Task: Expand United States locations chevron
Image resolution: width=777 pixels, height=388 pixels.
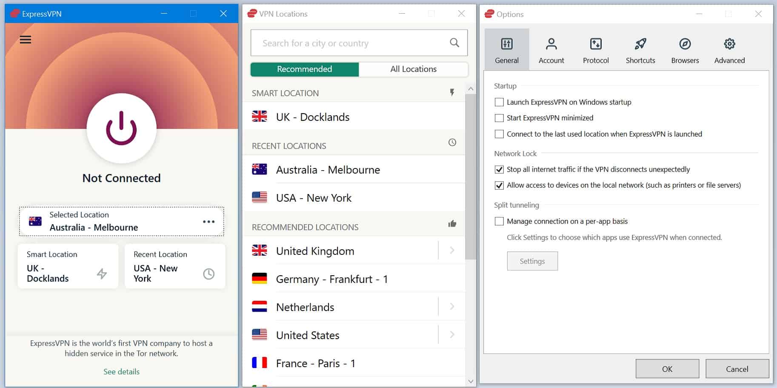Action: [x=452, y=335]
